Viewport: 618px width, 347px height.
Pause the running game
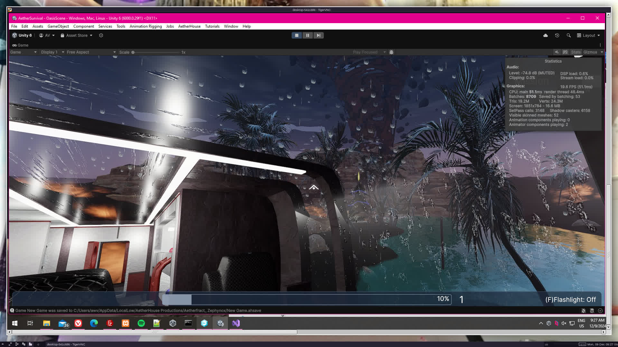click(307, 35)
